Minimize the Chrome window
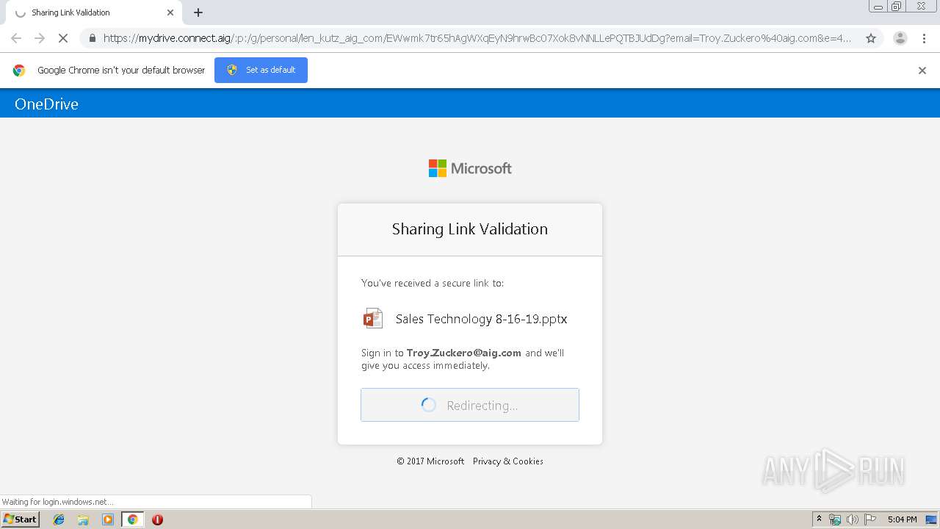Viewport: 940px width, 529px height. pos(878,6)
